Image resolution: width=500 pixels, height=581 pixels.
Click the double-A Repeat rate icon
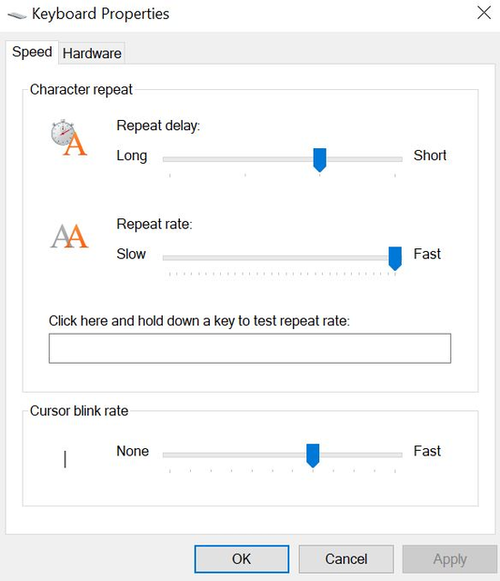(x=69, y=236)
